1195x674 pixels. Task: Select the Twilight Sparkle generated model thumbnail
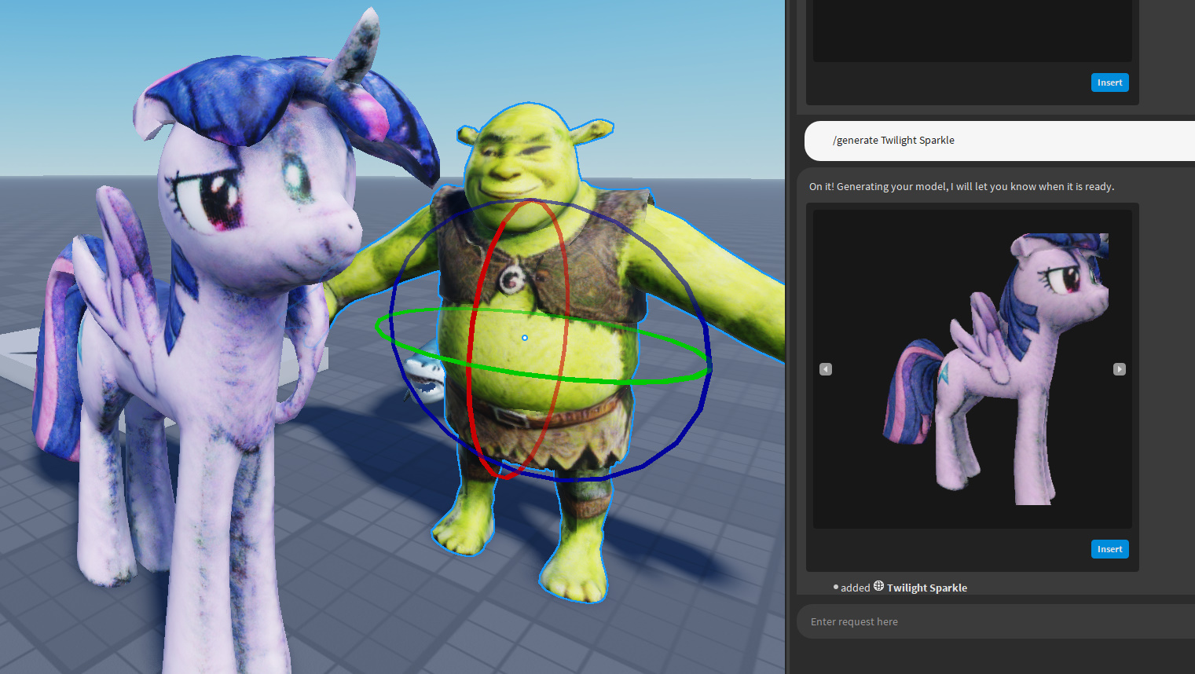click(x=973, y=369)
